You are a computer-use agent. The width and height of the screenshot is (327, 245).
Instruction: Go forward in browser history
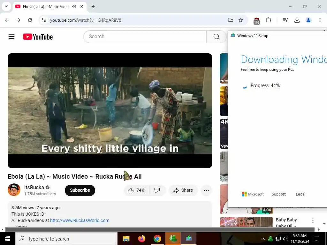tap(19, 20)
